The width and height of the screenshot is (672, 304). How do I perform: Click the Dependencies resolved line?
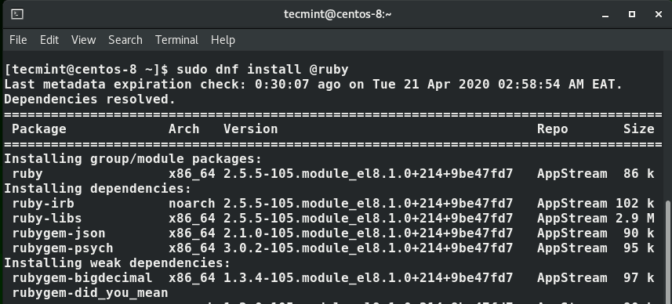pyautogui.click(x=90, y=100)
